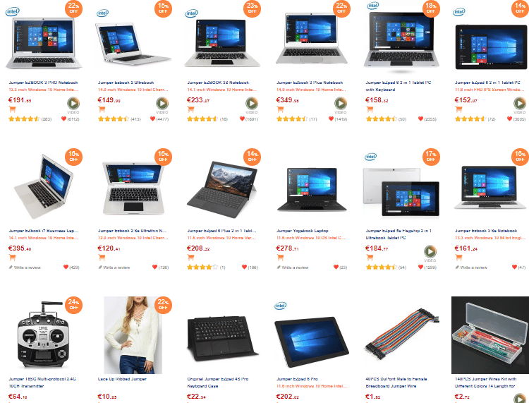Add the €349 Jumper Ezbook 3 Plus to cart

[x=280, y=109]
